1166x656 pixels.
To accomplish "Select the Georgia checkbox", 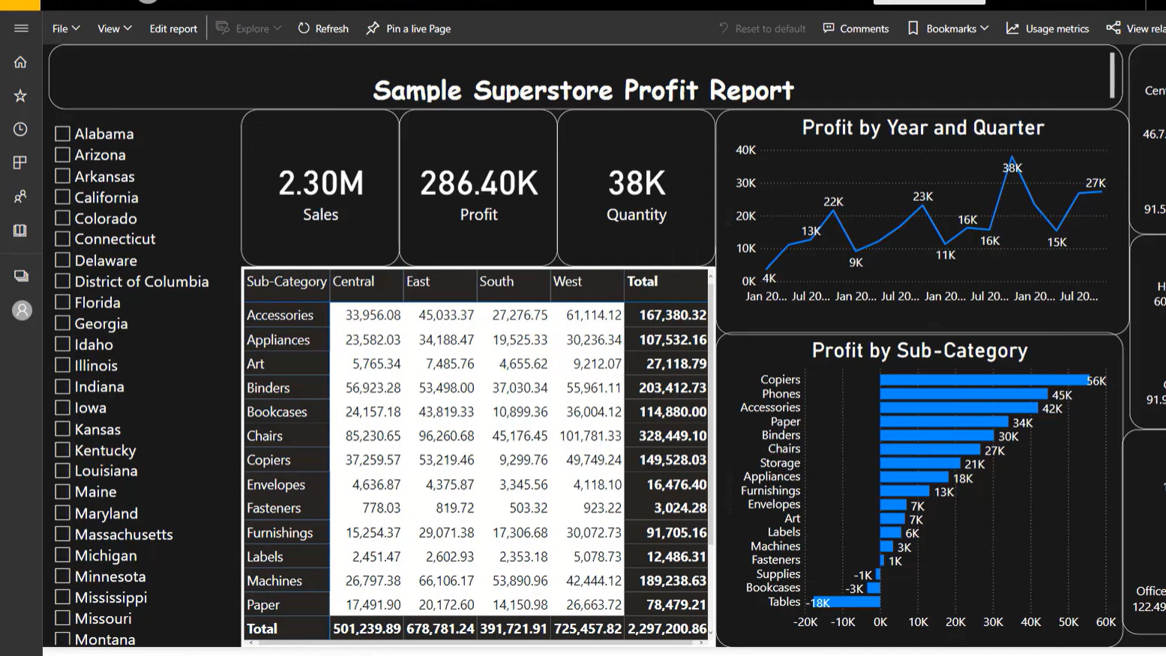I will 62,323.
